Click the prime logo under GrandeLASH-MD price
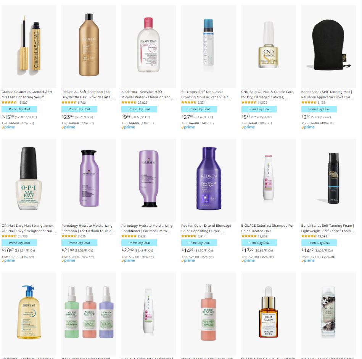This screenshot has width=362, height=359. [8, 127]
